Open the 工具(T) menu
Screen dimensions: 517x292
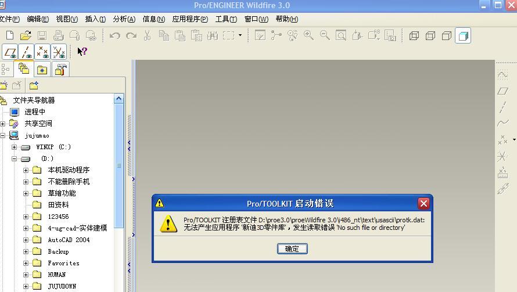(x=226, y=19)
